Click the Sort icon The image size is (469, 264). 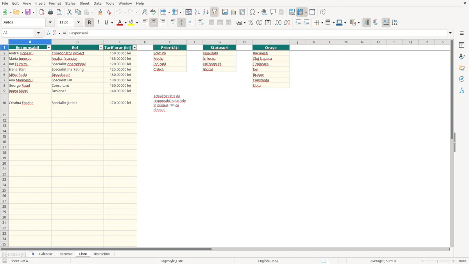[188, 12]
